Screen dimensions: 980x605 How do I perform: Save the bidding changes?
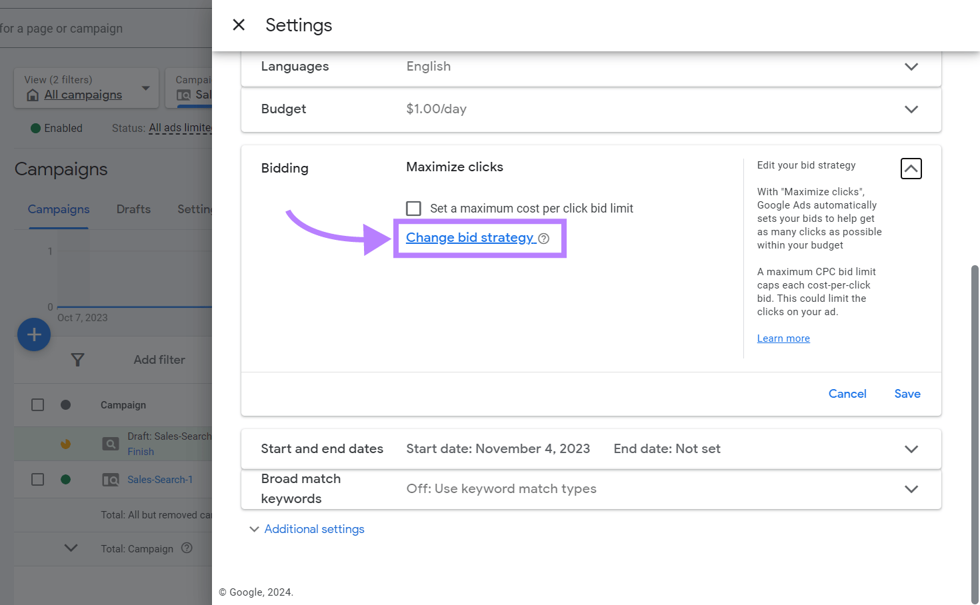tap(907, 394)
